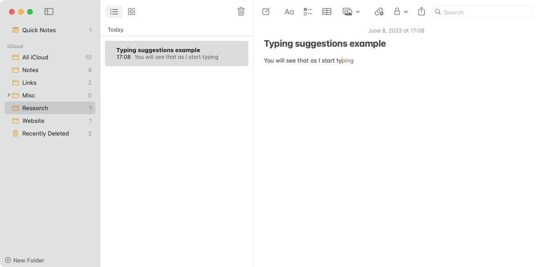Screen dimensions: 539x267
Task: Click the New Folder button
Action: point(24,260)
